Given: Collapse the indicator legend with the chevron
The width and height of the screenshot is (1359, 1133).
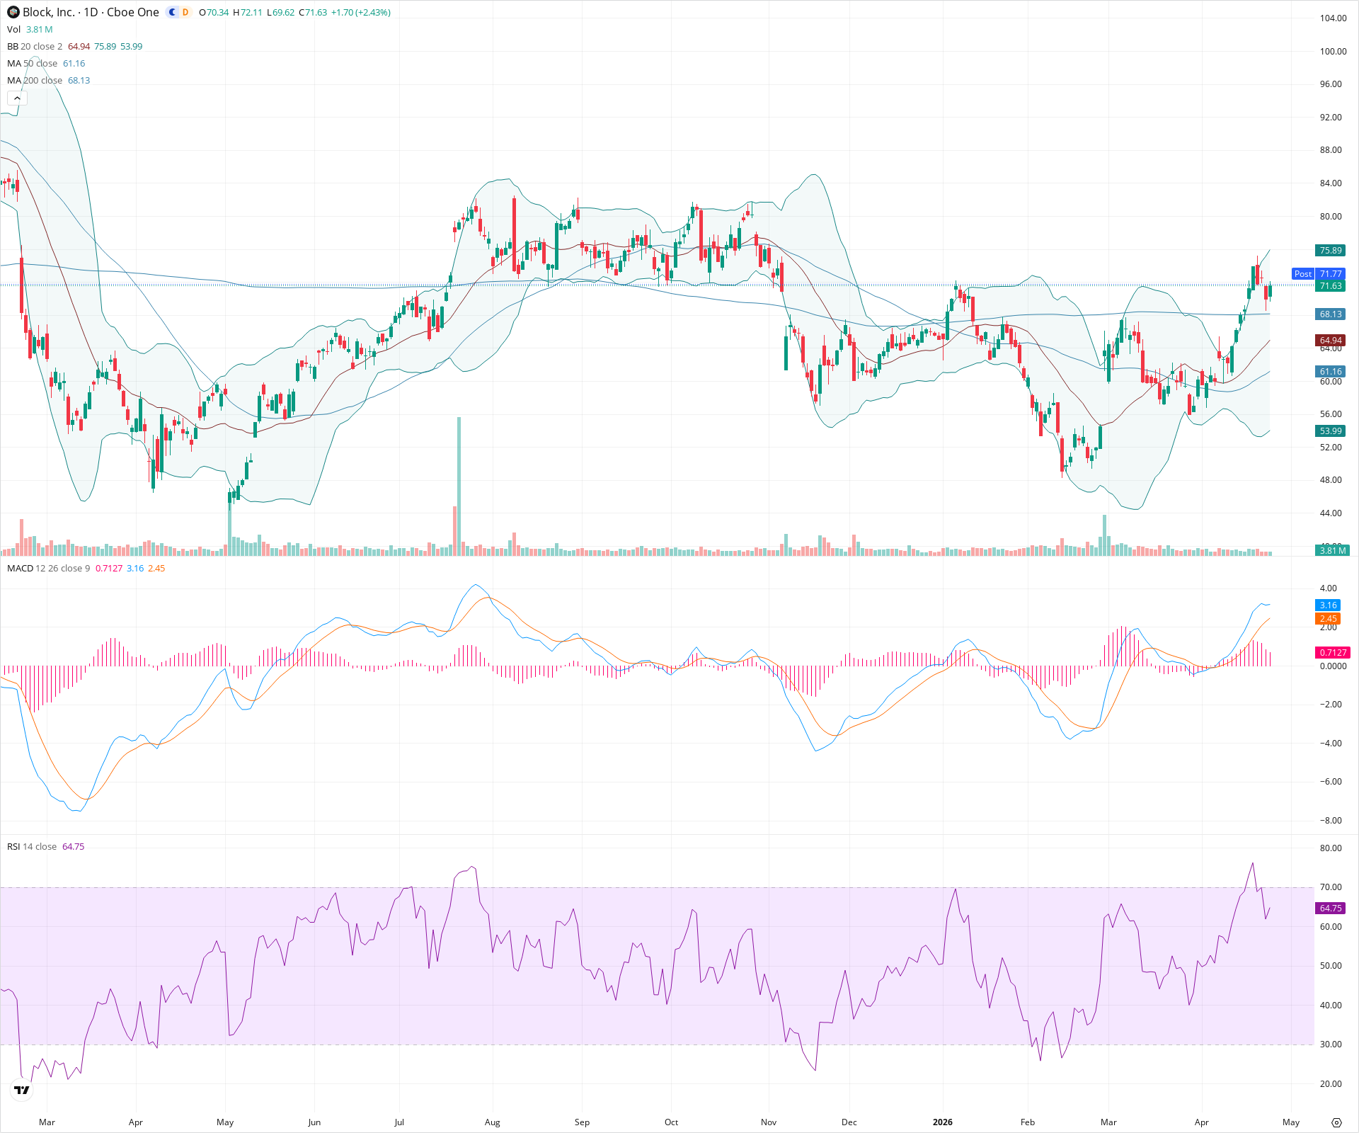Looking at the screenshot, I should (x=17, y=98).
